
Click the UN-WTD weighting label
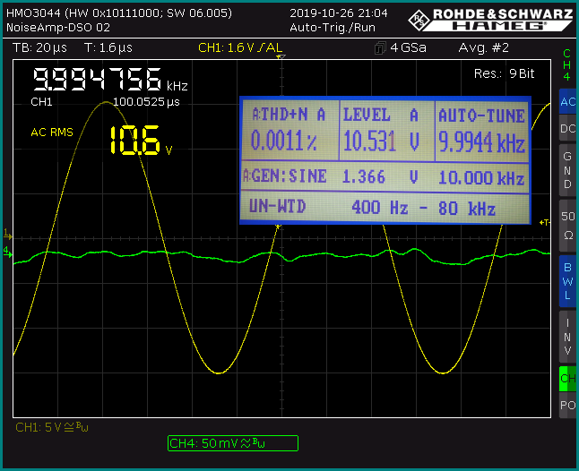278,206
